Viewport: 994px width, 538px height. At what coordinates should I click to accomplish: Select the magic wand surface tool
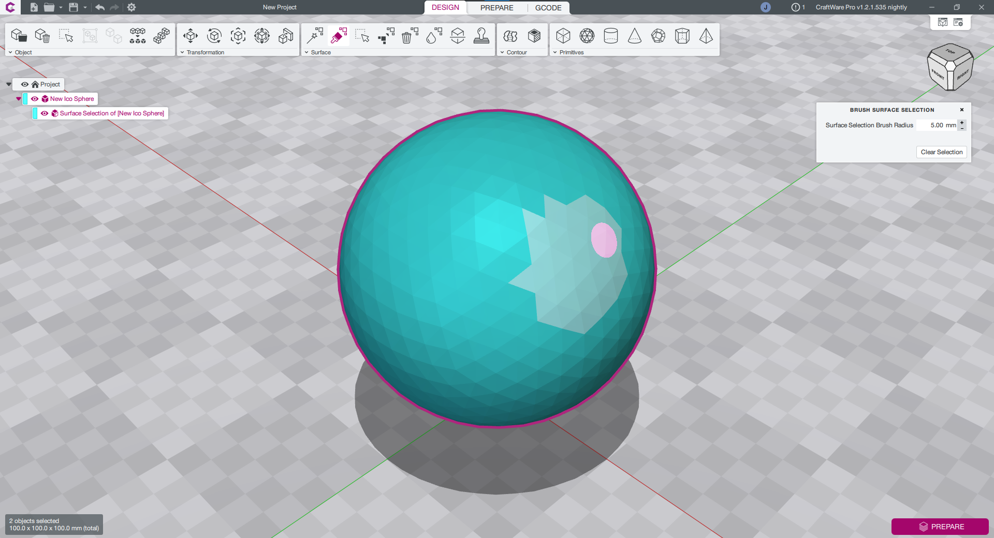[315, 36]
